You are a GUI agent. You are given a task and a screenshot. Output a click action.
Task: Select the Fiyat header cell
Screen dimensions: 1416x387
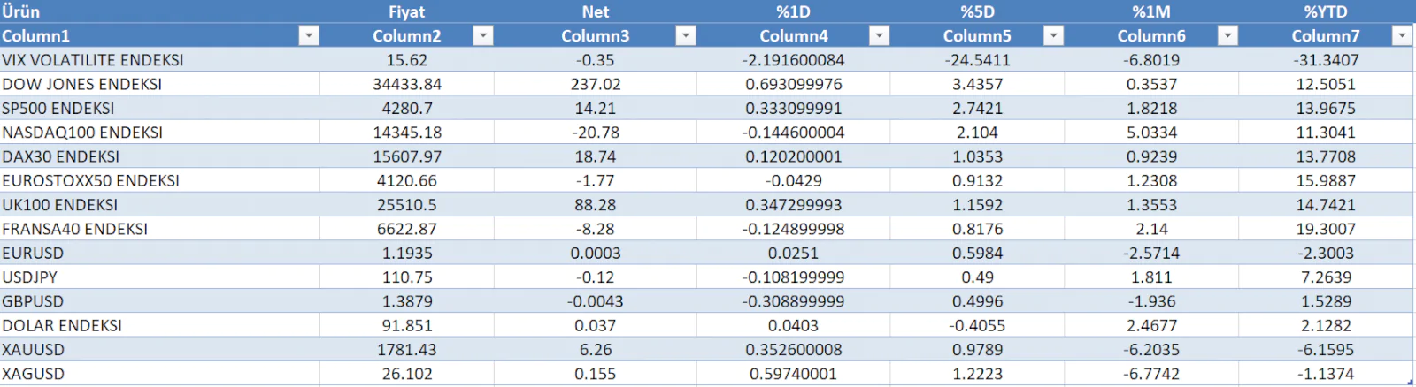pos(407,11)
